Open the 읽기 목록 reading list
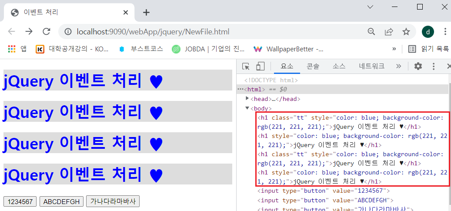This screenshot has height=211, width=451. tap(428, 49)
